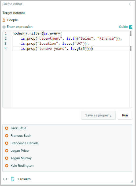
Task: Click the info icon beside Enter expression
Action: tap(4, 27)
